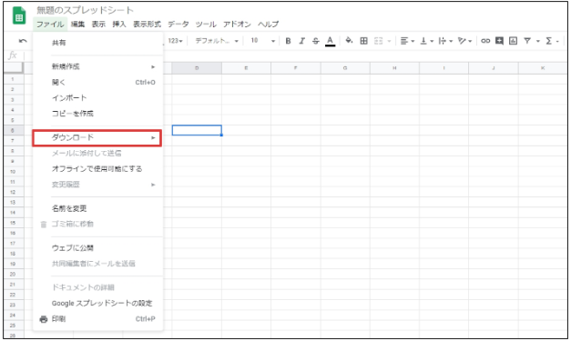Viewport: 571px width, 341px height.
Task: Click the Bold formatting icon
Action: (288, 41)
